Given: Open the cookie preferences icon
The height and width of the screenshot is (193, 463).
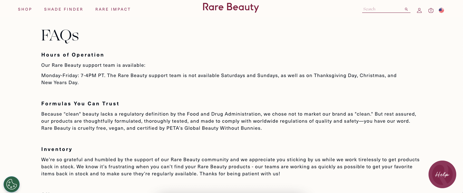Looking at the screenshot, I should 12,184.
